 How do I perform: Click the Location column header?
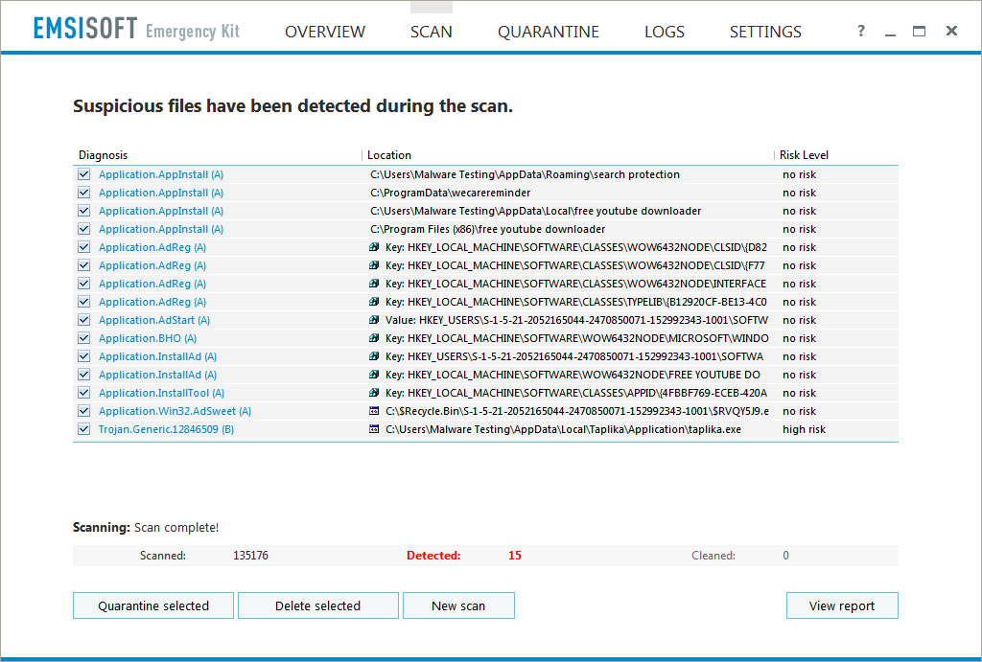coord(389,155)
